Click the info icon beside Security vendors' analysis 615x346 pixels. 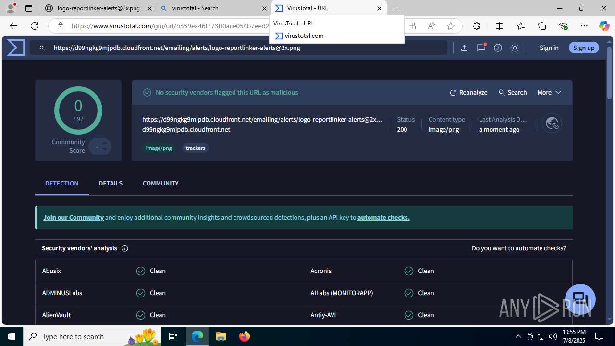[x=125, y=248]
